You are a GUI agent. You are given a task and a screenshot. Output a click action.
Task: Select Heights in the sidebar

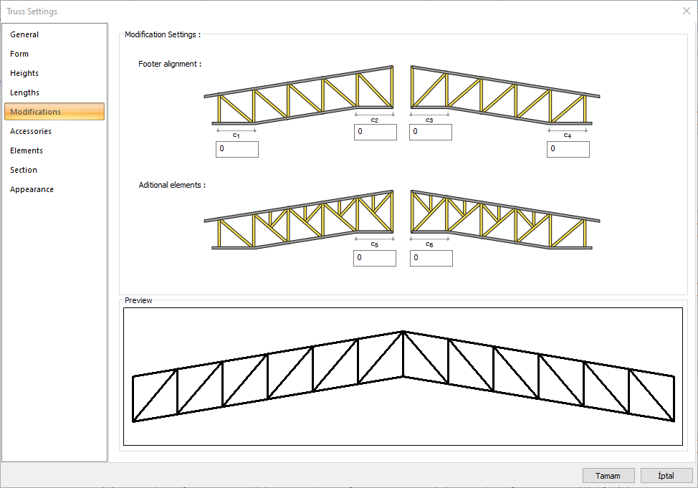click(25, 73)
